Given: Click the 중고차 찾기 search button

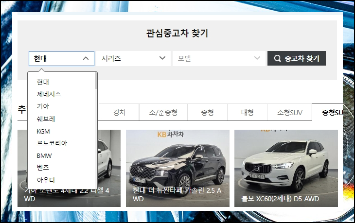Looking at the screenshot, I should [297, 58].
